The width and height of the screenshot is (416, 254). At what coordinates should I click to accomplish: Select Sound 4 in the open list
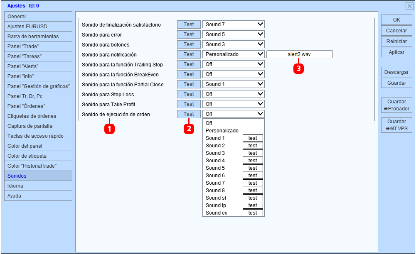click(215, 161)
